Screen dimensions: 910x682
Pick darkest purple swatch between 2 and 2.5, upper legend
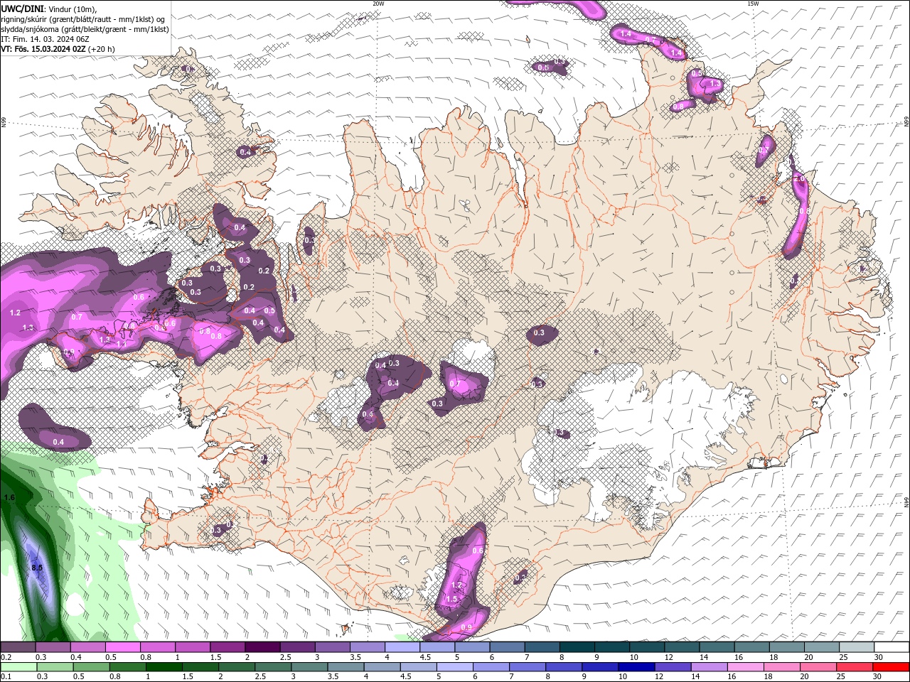(x=262, y=647)
